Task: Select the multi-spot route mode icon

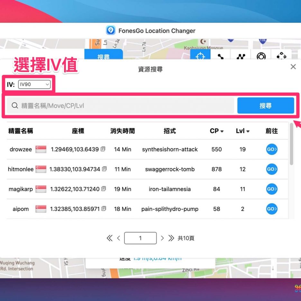Action: click(241, 56)
